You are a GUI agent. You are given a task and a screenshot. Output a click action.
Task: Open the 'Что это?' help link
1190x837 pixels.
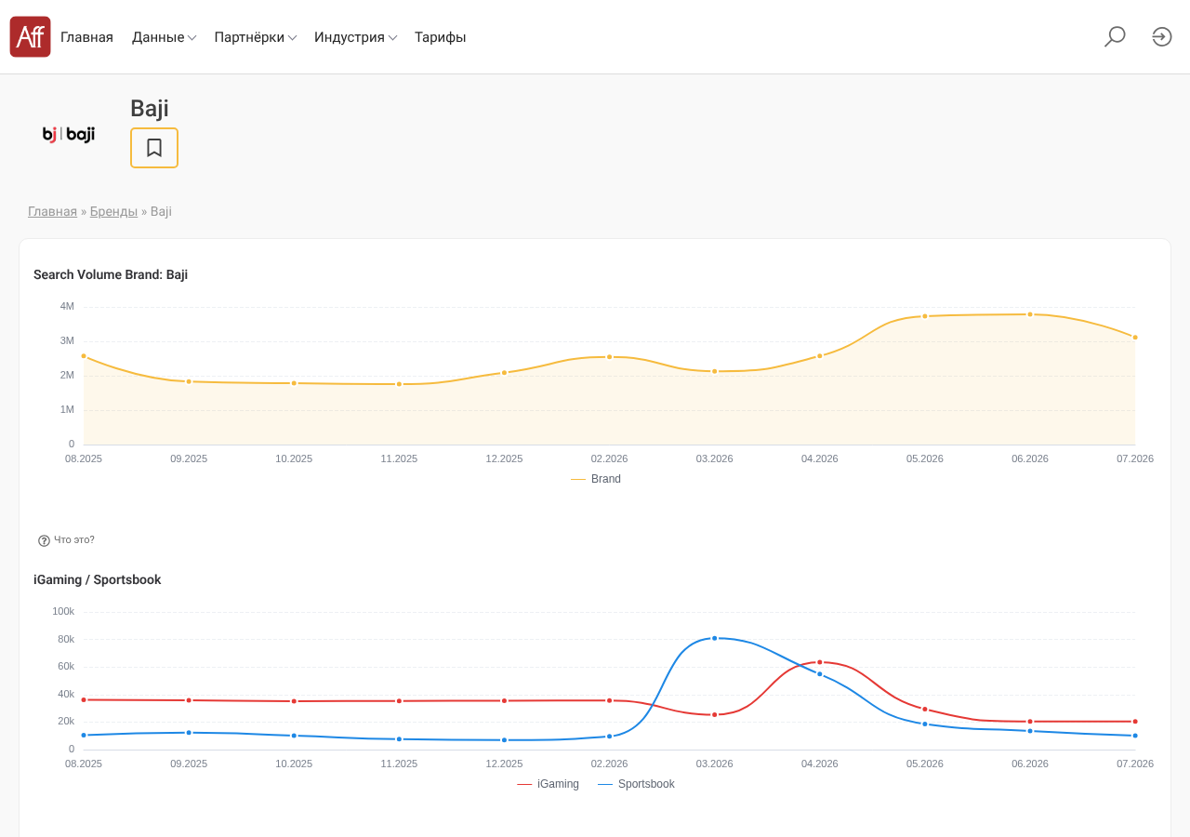point(74,539)
